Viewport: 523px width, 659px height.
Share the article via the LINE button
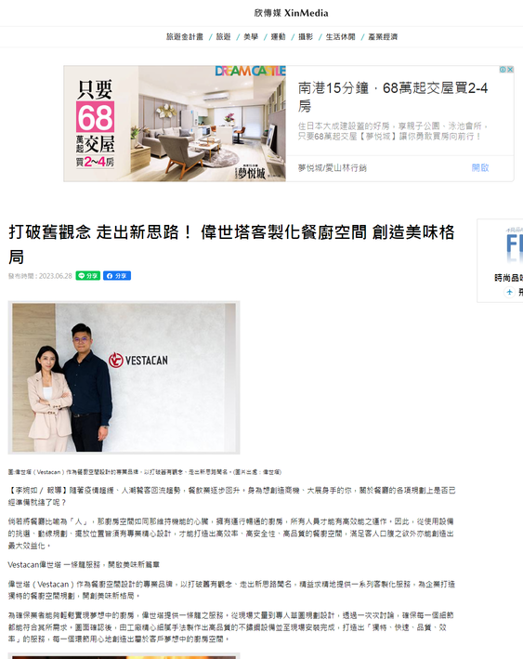(x=88, y=276)
